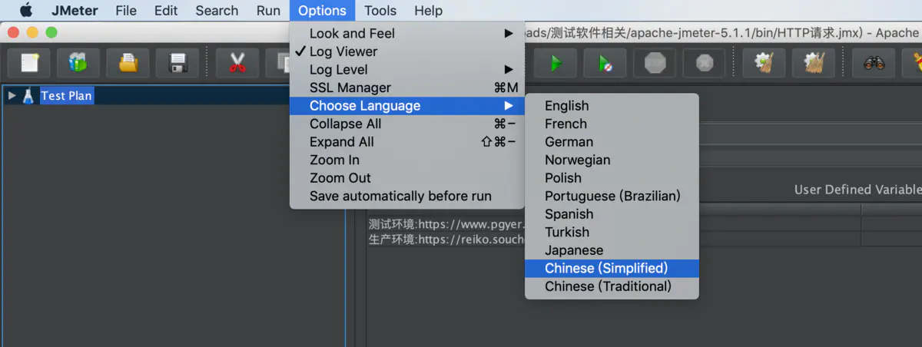Select Turkish language
This screenshot has height=347, width=922.
tap(612, 232)
